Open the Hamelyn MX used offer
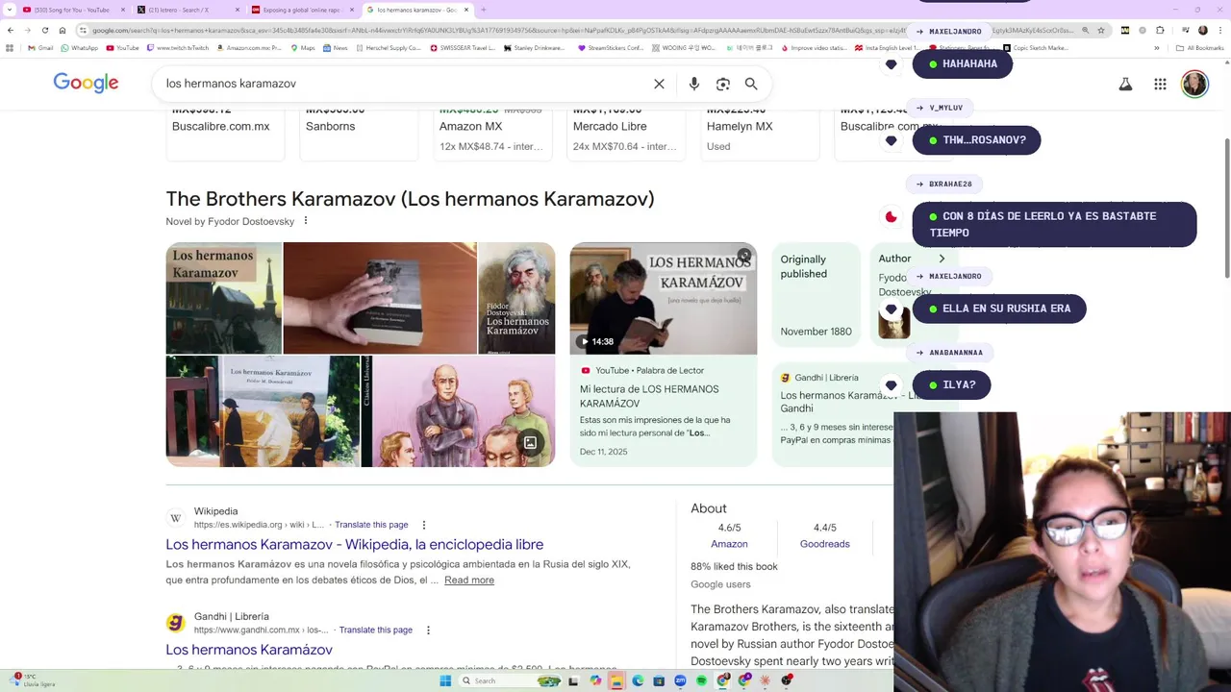The image size is (1231, 692). pos(759,135)
